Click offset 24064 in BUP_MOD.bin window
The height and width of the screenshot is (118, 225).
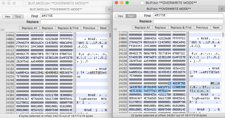coord(10,39)
